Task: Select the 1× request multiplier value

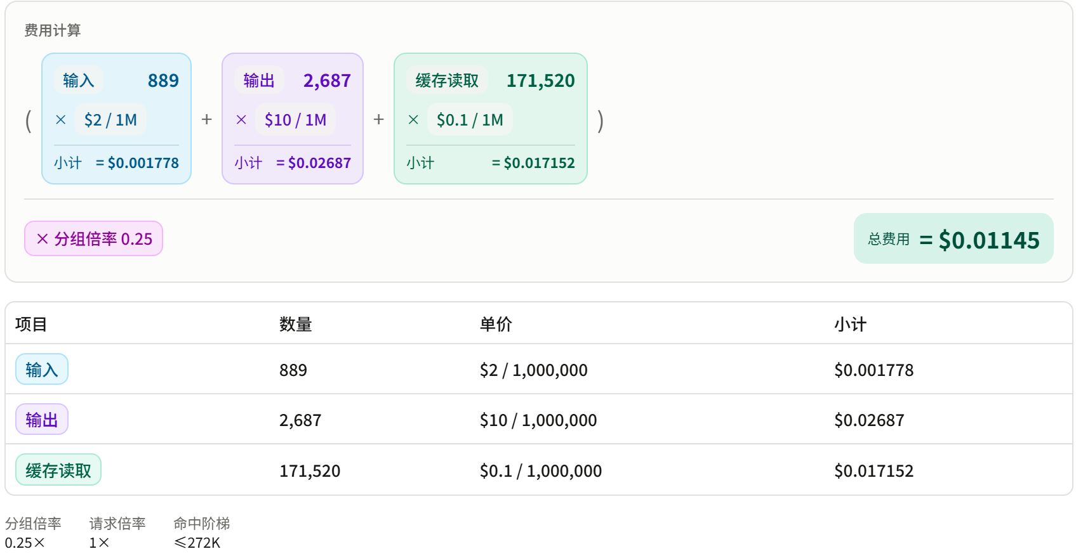Action: pos(99,543)
